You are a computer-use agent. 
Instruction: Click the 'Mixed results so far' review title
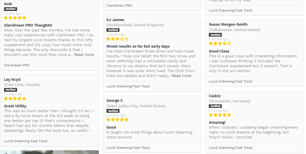(138, 46)
